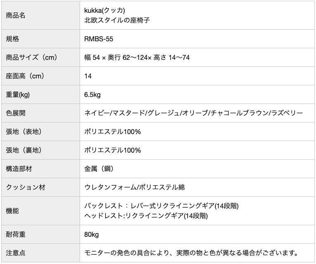Click the ネイビー color option text
The height and width of the screenshot is (264, 316).
[97, 113]
